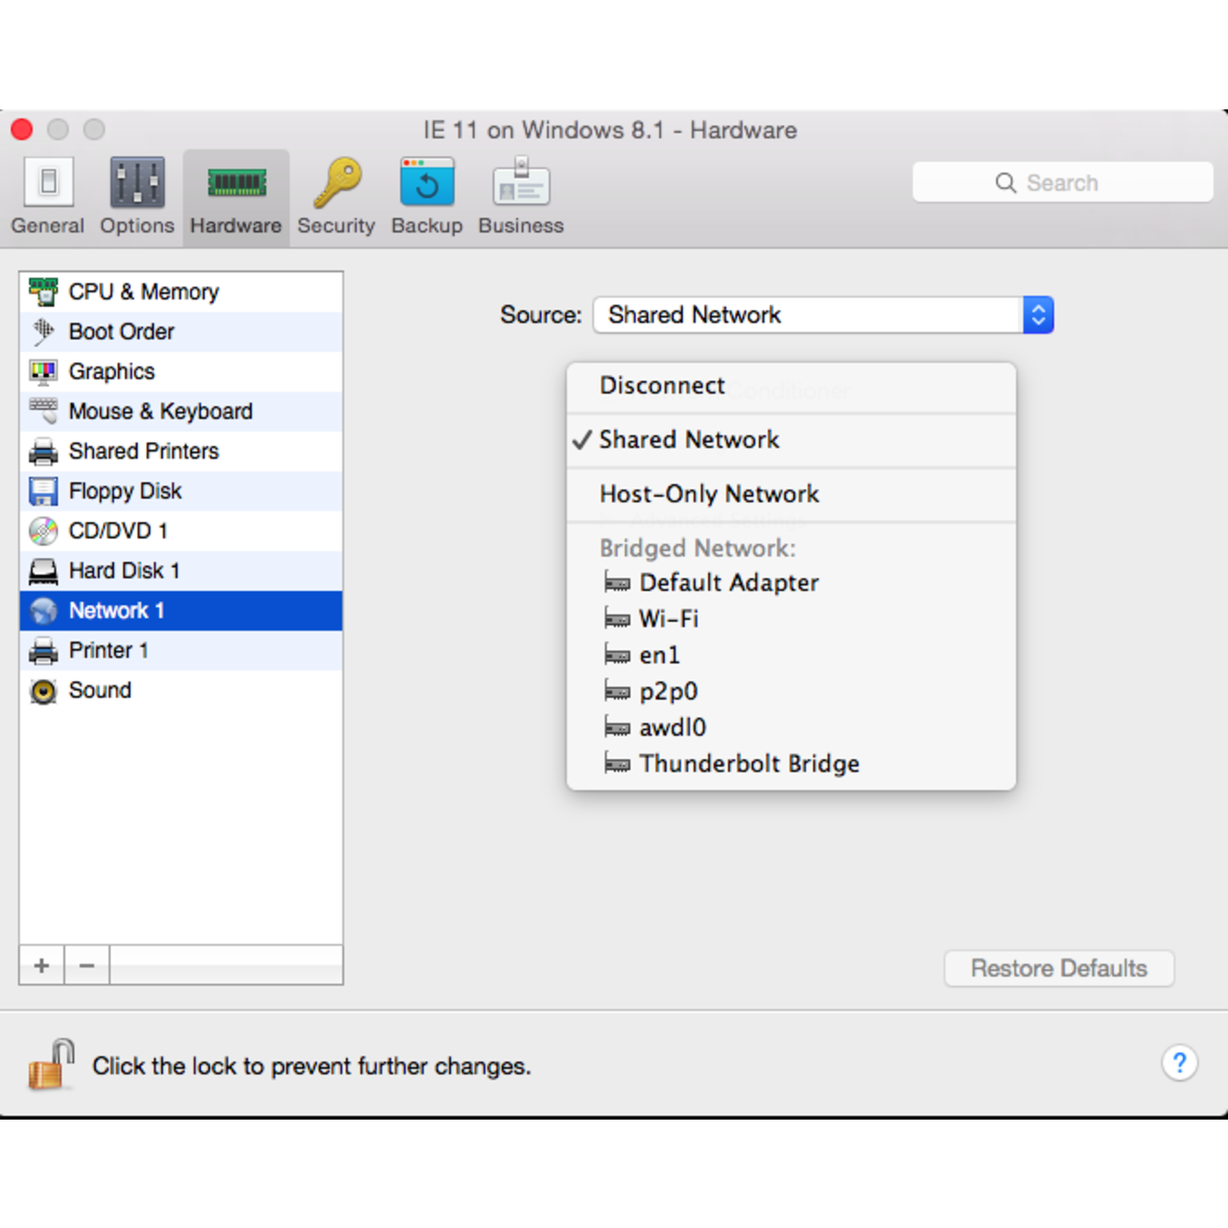Image resolution: width=1228 pixels, height=1228 pixels.
Task: Open the CPU & Memory settings
Action: (144, 292)
